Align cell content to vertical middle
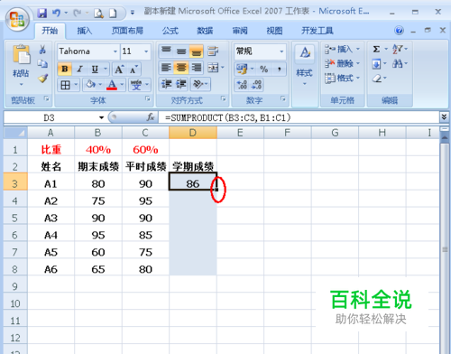This screenshot has height=354, width=451. [181, 51]
